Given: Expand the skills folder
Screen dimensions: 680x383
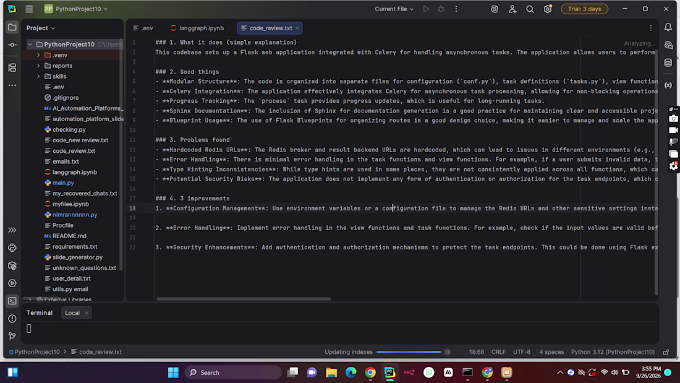Looking at the screenshot, I should pos(38,77).
